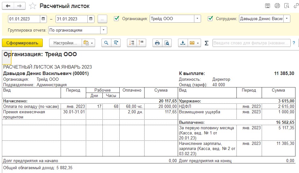Add report to favorites with star icon

click(x=33, y=6)
